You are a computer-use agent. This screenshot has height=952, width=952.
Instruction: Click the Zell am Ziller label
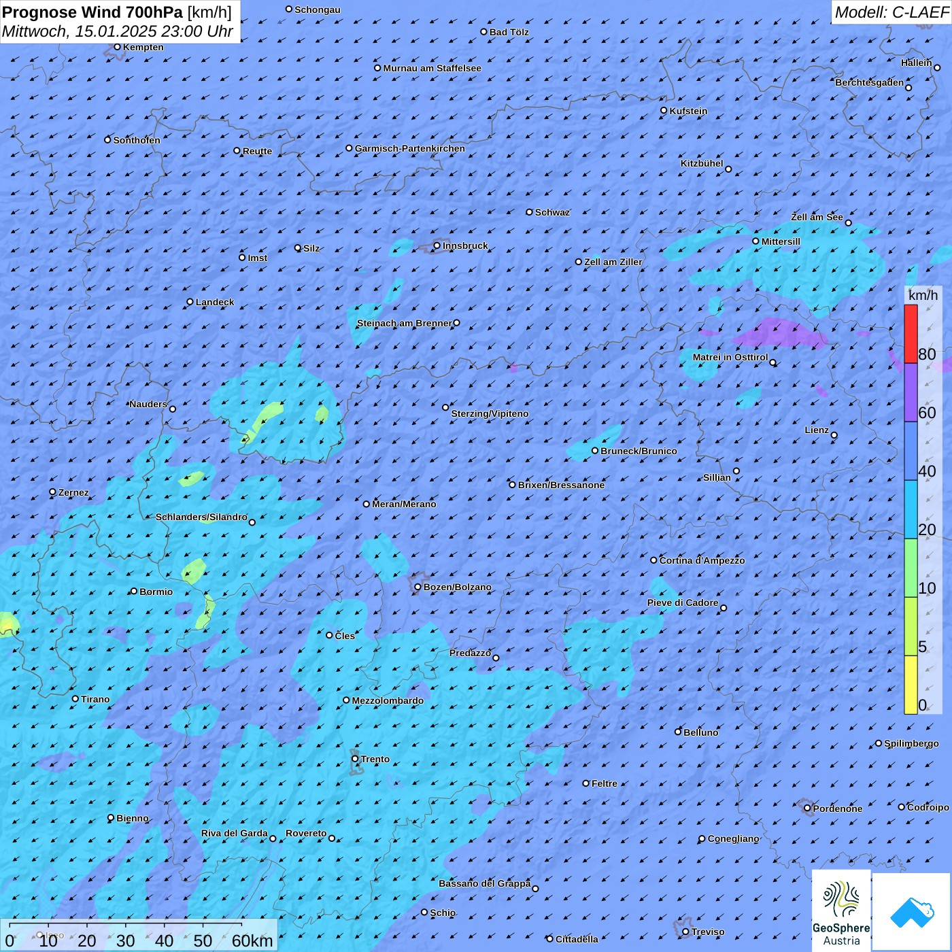tap(613, 262)
